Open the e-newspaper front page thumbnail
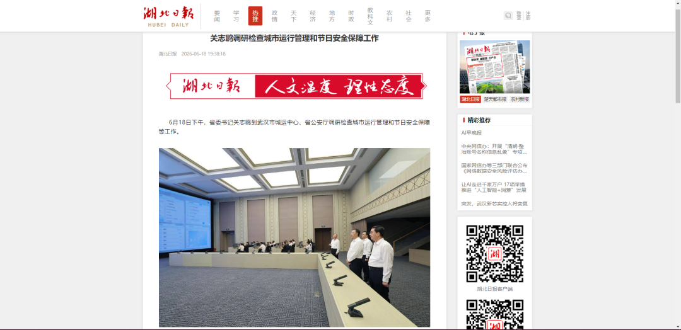 [495, 67]
